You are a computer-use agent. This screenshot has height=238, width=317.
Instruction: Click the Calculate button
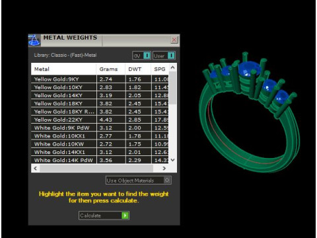point(104,216)
